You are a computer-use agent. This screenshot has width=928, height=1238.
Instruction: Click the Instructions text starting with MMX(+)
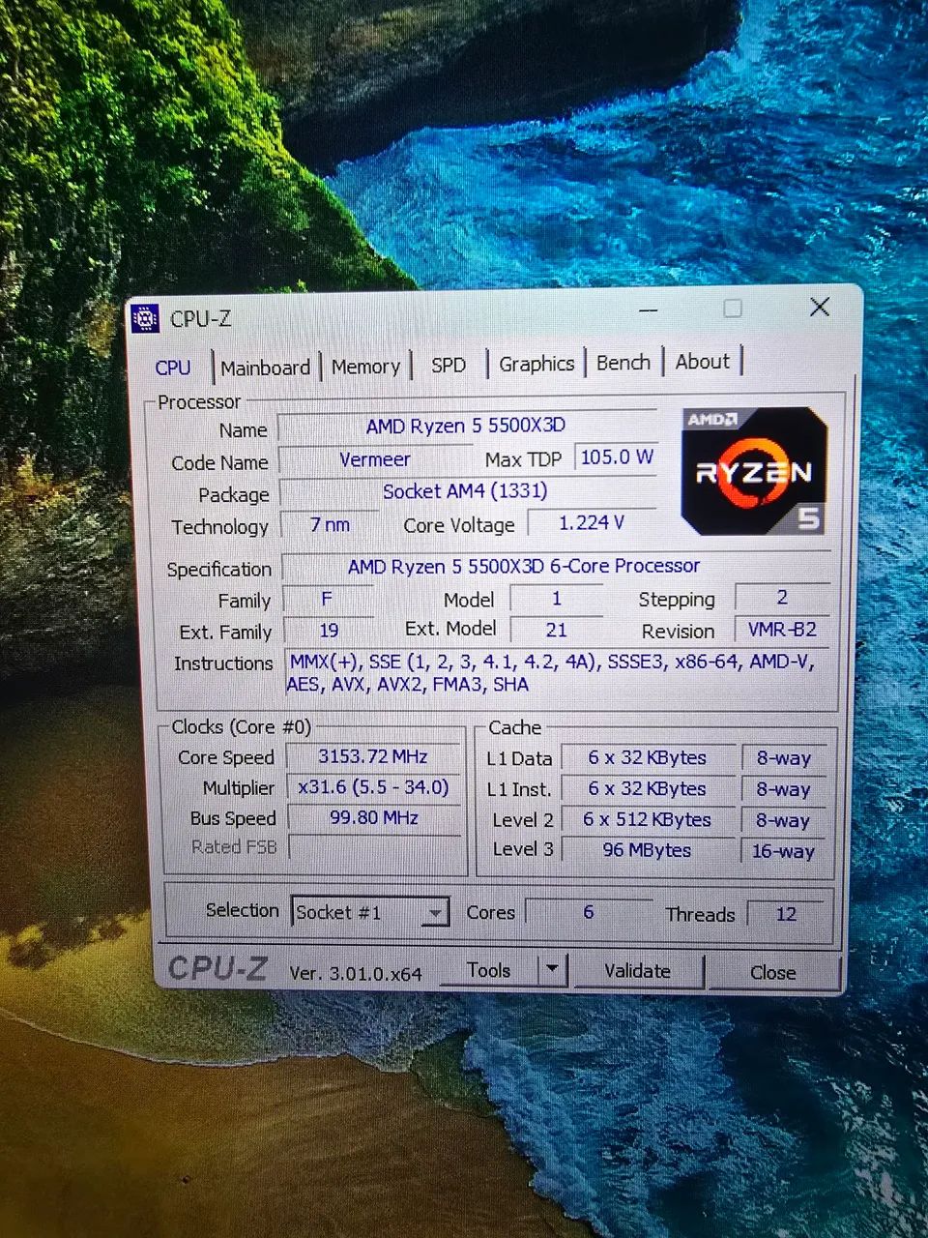pyautogui.click(x=552, y=673)
